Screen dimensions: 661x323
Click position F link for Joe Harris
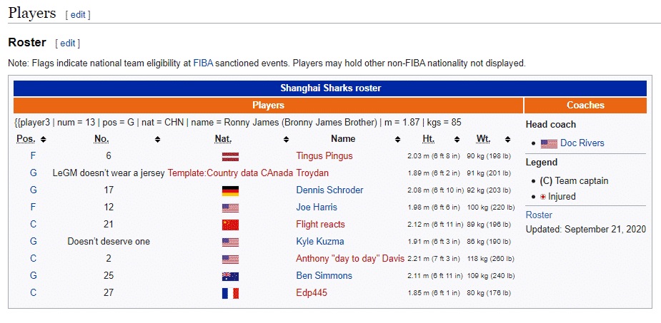tap(34, 207)
